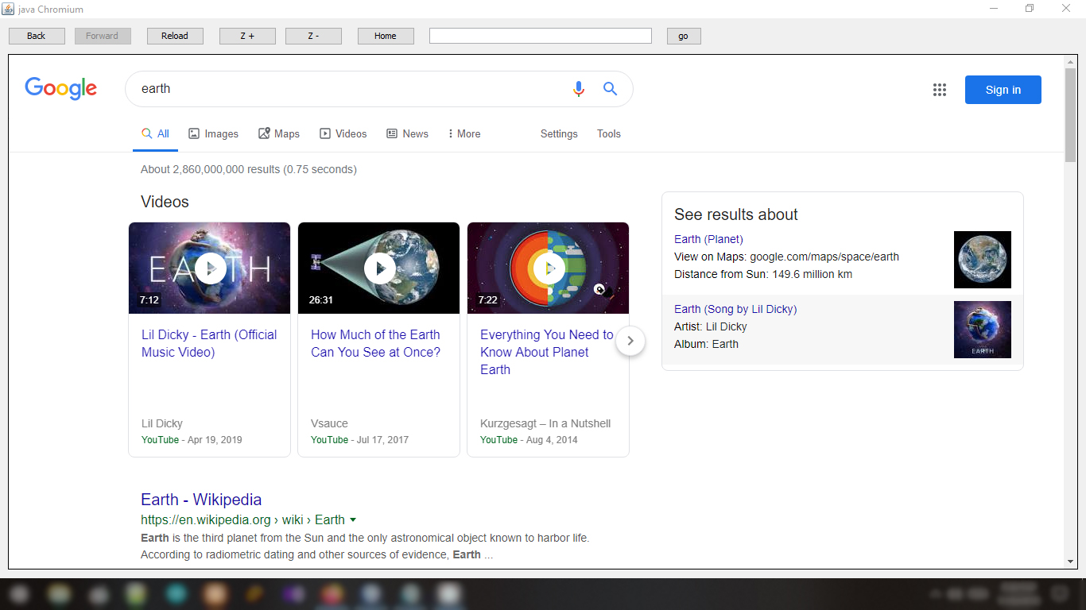The image size is (1086, 610).
Task: Click the java Chromium window icon
Action: [x=7, y=9]
